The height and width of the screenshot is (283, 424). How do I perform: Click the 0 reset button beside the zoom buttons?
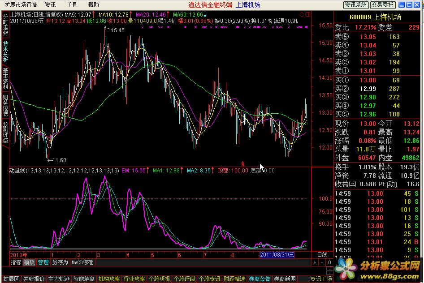(329, 262)
